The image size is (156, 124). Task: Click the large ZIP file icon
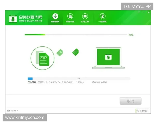[x=42, y=58]
